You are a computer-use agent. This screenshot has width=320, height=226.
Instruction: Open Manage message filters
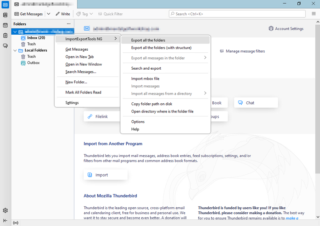pyautogui.click(x=242, y=51)
